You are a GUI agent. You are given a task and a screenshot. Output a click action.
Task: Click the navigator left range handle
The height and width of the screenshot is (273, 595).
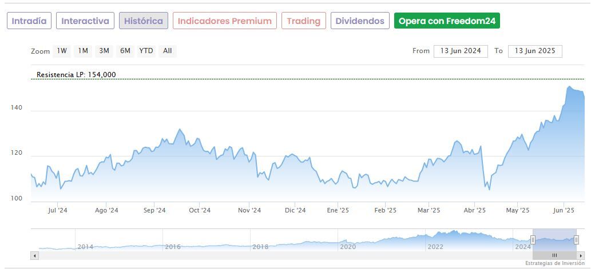pos(533,240)
